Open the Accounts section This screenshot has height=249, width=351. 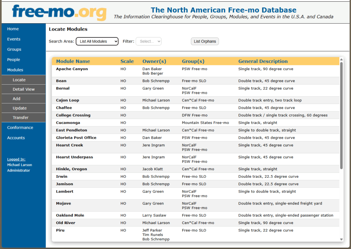(16, 138)
